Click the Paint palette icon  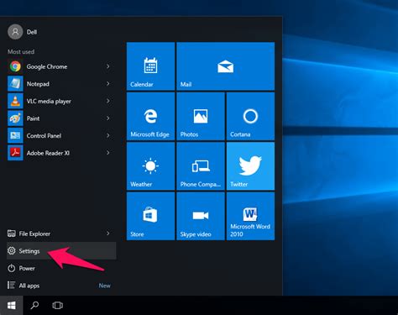click(15, 118)
